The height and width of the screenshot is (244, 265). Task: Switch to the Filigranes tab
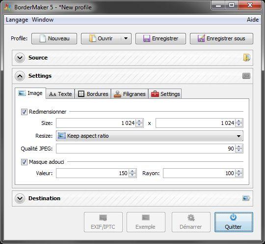(130, 93)
